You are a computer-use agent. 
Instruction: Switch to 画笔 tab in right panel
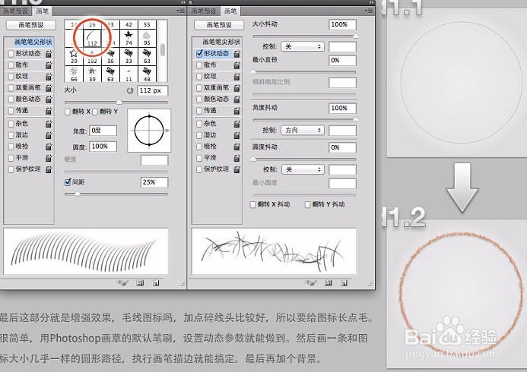[x=230, y=11]
